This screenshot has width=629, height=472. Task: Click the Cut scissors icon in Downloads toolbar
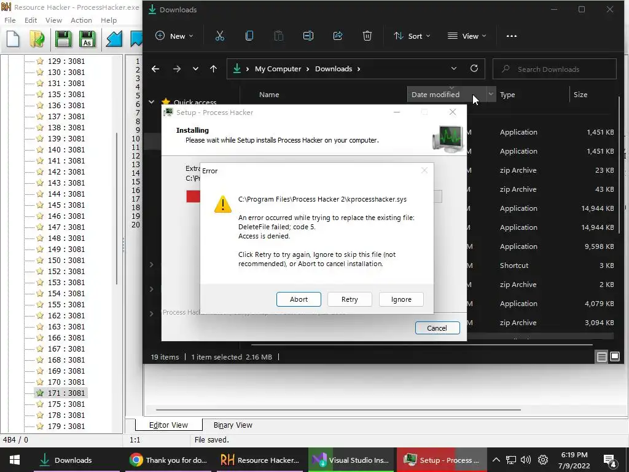click(220, 36)
